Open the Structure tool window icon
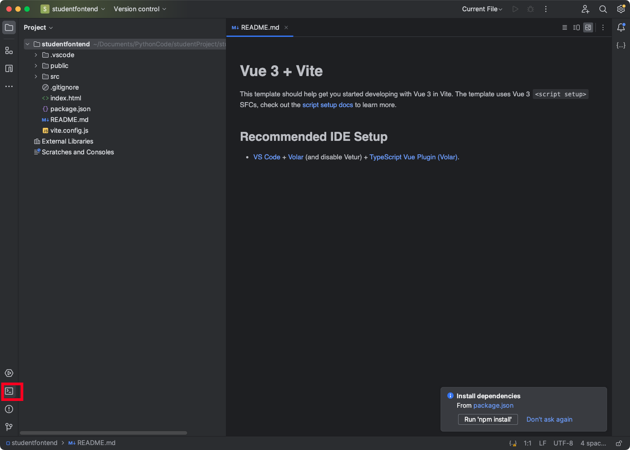This screenshot has height=450, width=630. click(9, 50)
